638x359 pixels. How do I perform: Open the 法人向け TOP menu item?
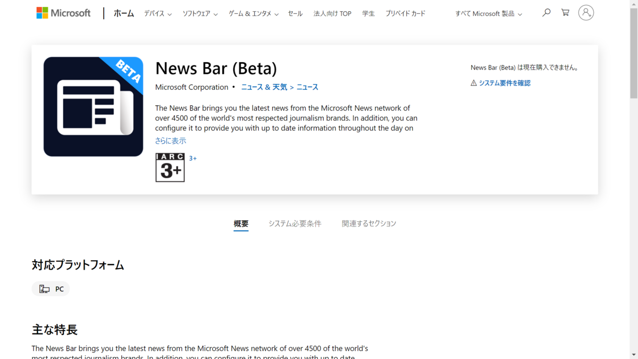click(332, 14)
